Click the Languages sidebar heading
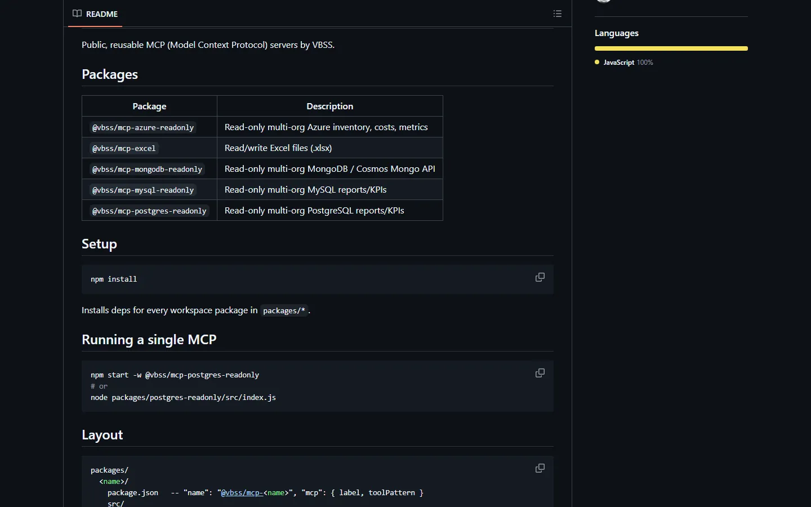 pos(617,33)
